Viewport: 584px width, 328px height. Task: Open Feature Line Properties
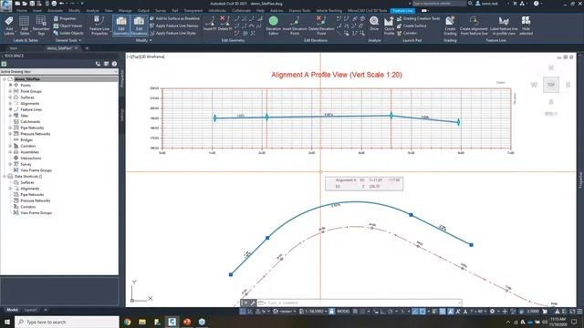point(99,26)
